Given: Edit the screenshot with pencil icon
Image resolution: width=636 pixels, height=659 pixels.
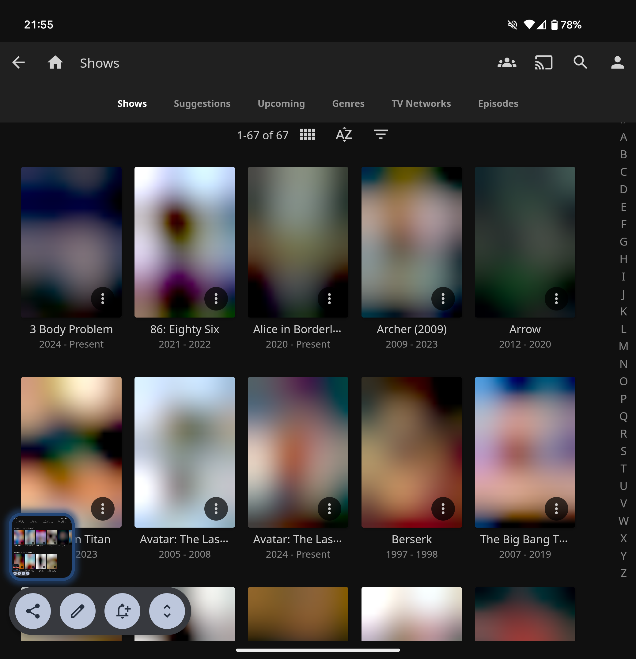Looking at the screenshot, I should [x=78, y=611].
